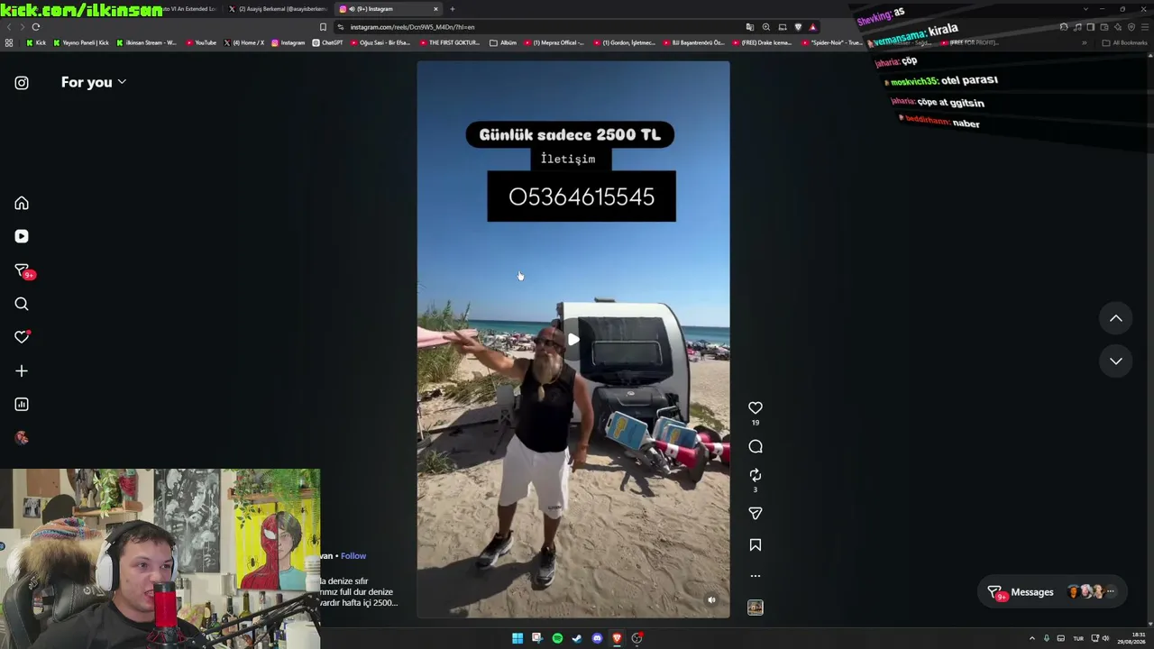The image size is (1154, 649).
Task: Like the reel with heart icon
Action: click(756, 408)
